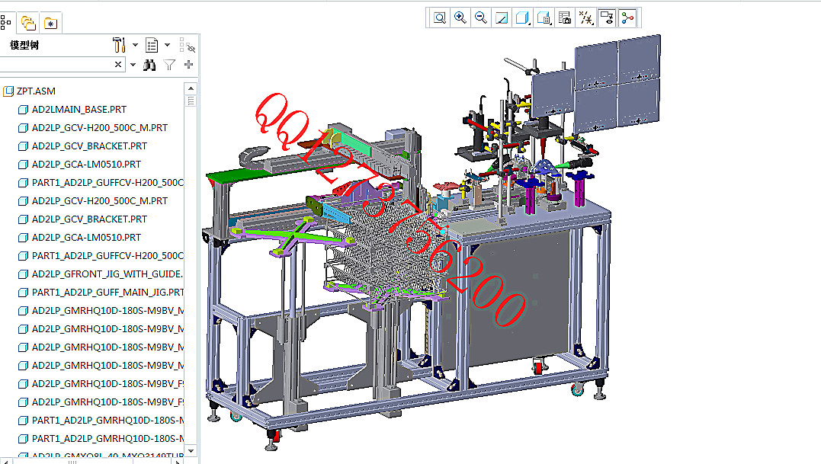Image resolution: width=821 pixels, height=464 pixels.
Task: Expand the dropdown arrow beside Settings hammer
Action: [x=135, y=45]
